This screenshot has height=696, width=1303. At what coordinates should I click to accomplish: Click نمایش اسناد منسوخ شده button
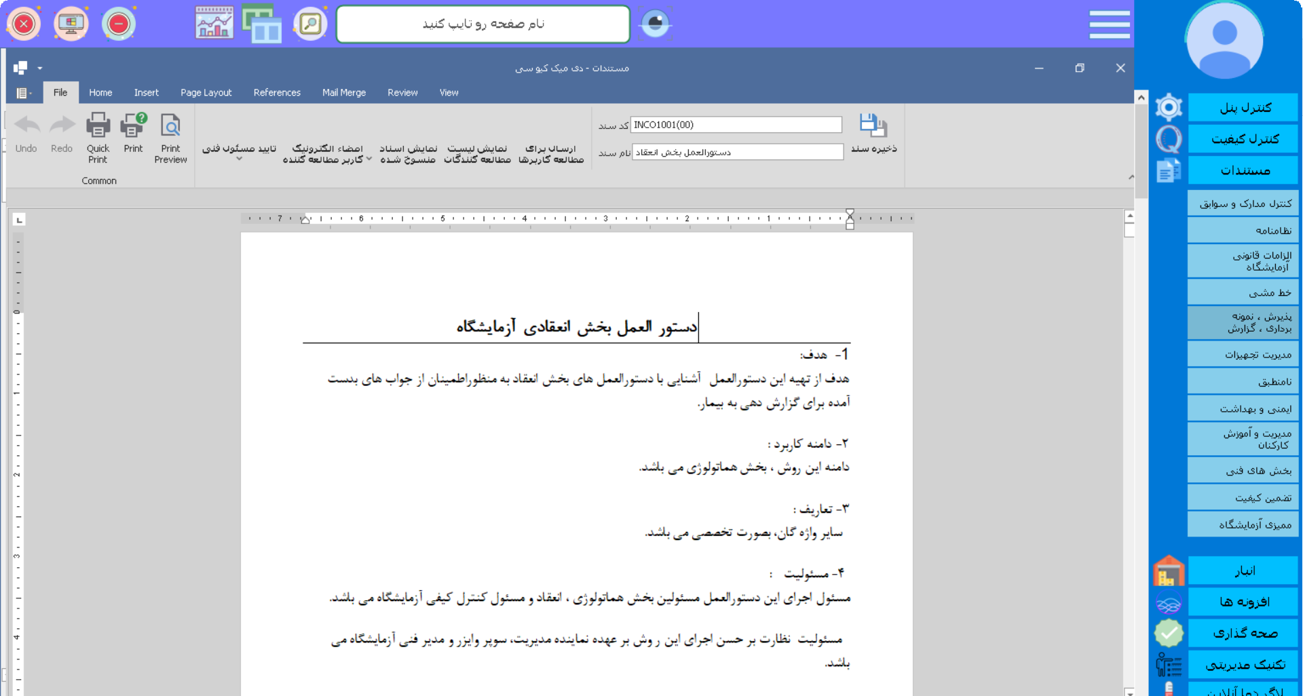coord(408,153)
